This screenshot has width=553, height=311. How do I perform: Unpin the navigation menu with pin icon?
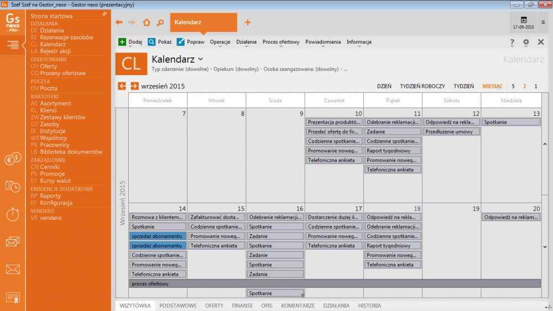coord(105,14)
